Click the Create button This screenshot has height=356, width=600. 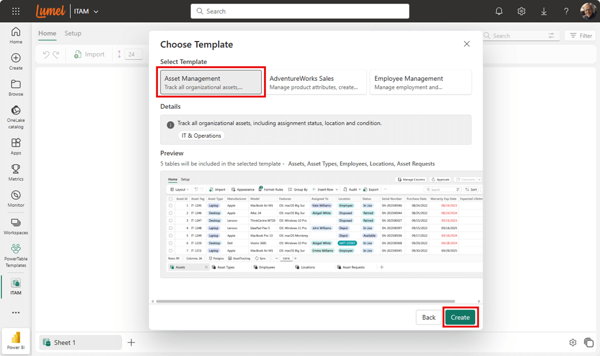(x=460, y=317)
